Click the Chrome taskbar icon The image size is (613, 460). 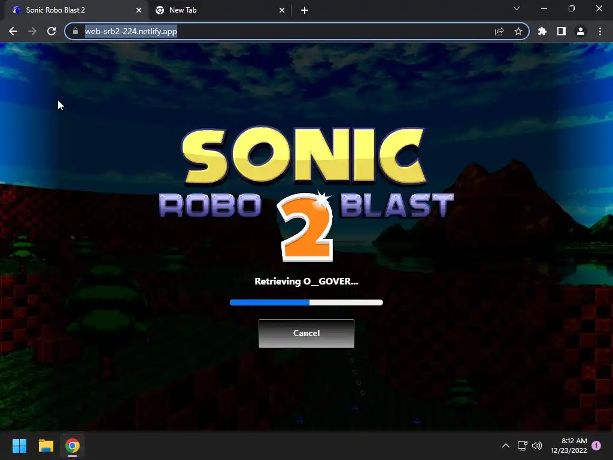tap(72, 446)
